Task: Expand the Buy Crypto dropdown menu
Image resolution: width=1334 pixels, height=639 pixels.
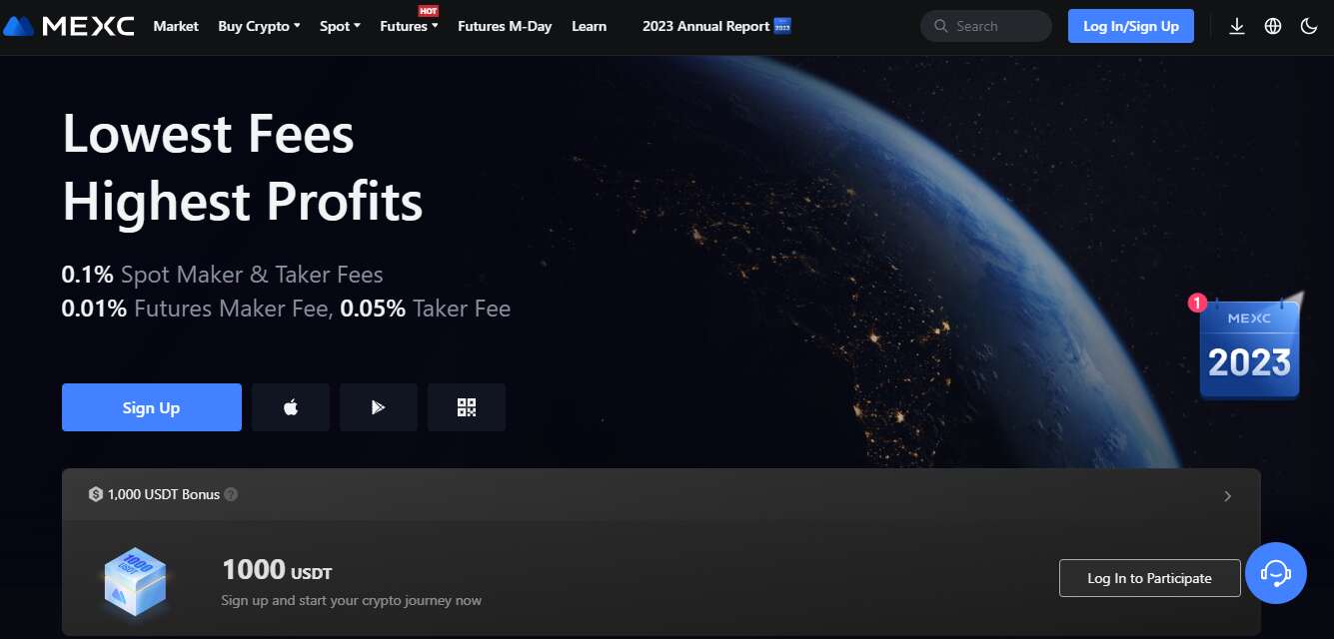Action: [259, 26]
